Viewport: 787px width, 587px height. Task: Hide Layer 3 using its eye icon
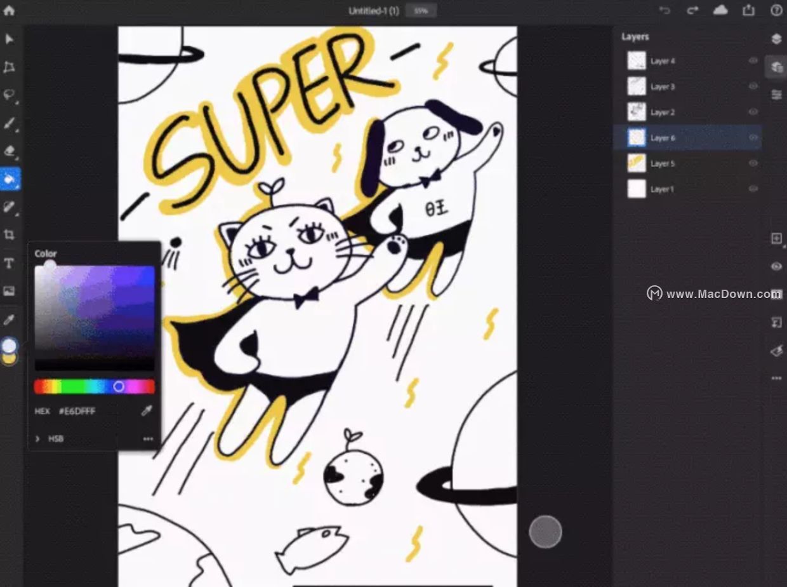tap(753, 86)
